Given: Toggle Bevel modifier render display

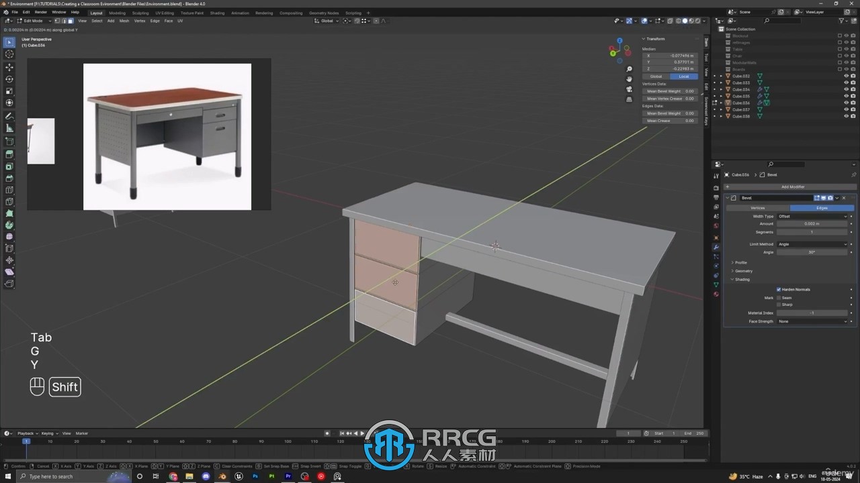Looking at the screenshot, I should coord(830,198).
